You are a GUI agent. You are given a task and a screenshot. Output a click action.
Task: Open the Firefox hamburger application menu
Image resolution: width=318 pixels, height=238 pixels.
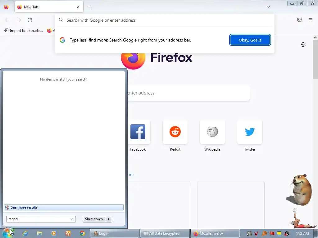pos(311,20)
